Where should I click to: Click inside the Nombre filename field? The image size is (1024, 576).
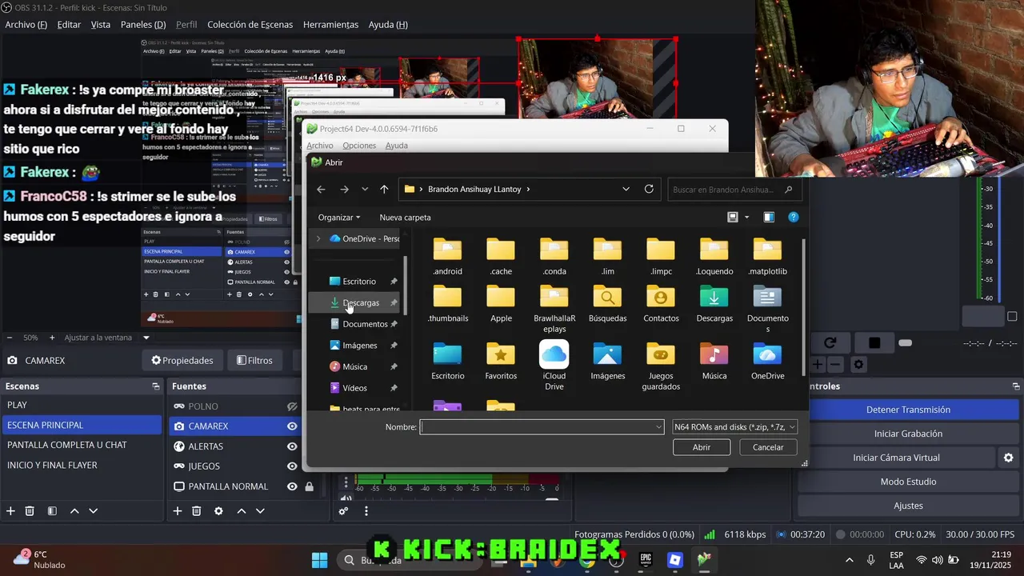pyautogui.click(x=542, y=427)
